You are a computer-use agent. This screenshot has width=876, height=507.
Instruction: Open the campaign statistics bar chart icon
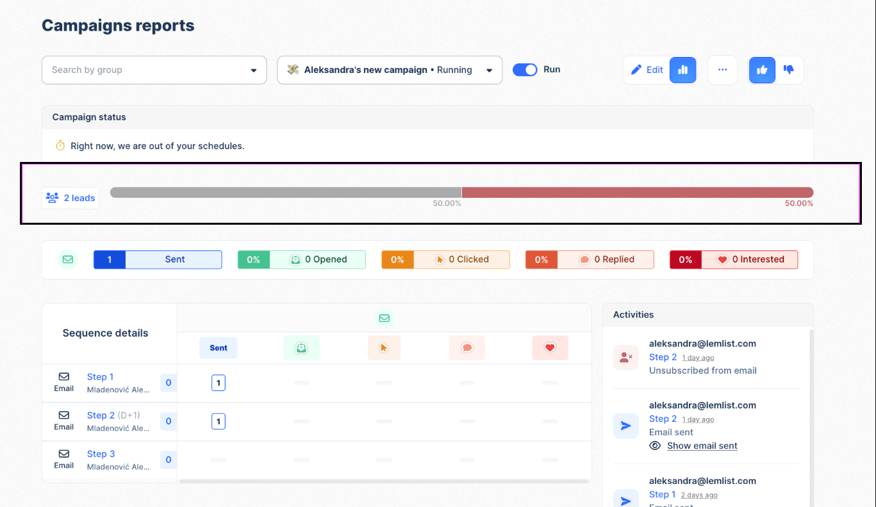(x=682, y=70)
